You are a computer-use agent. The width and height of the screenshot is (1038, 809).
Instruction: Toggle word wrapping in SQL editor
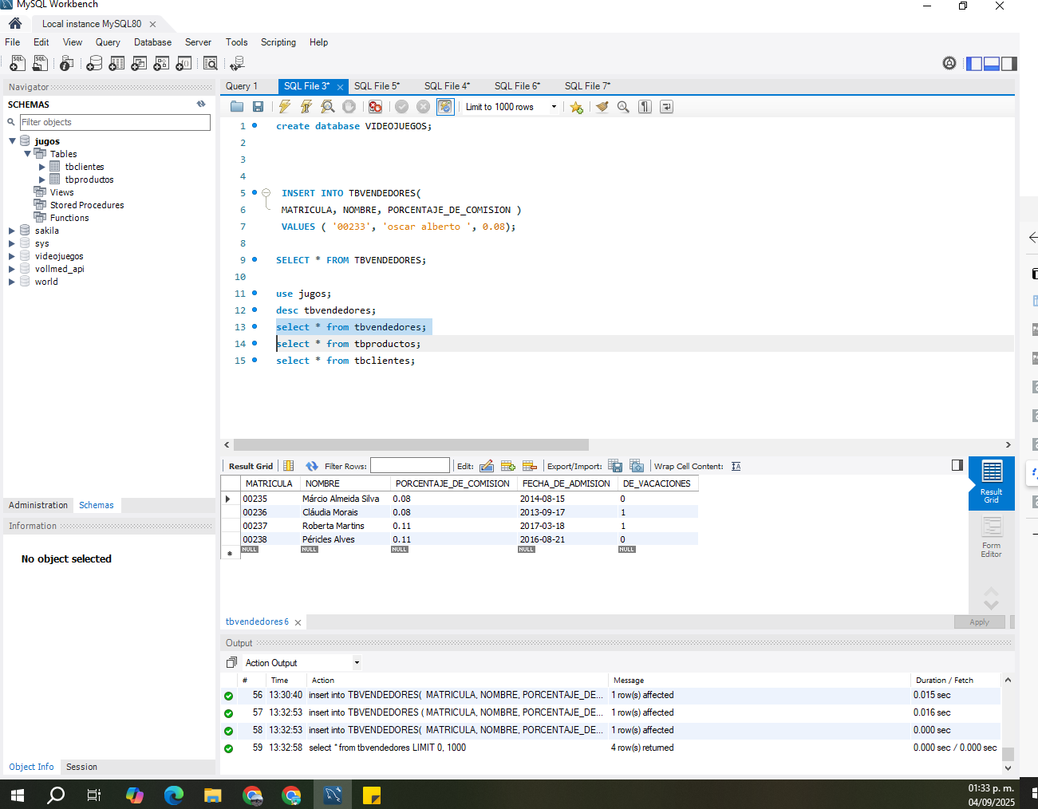[666, 107]
